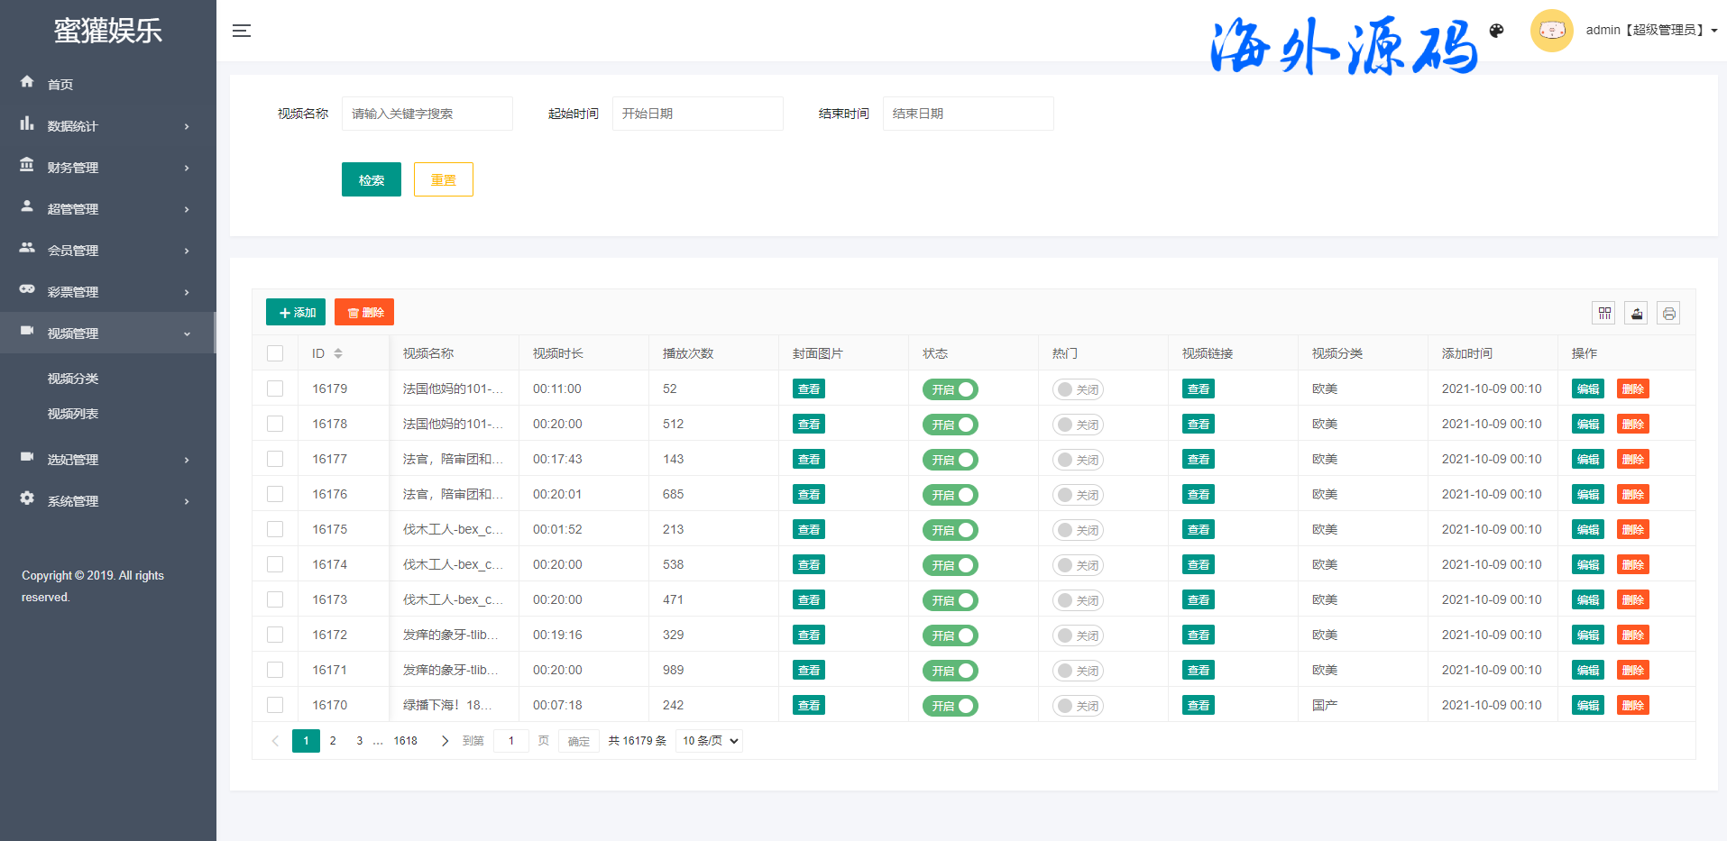Screen dimensions: 1727x841
Task: Open the admin user dropdown menu
Action: point(1650,31)
